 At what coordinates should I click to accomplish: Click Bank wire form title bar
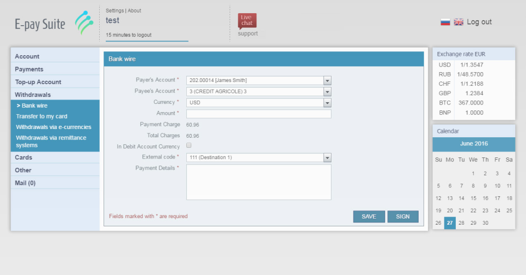264,59
